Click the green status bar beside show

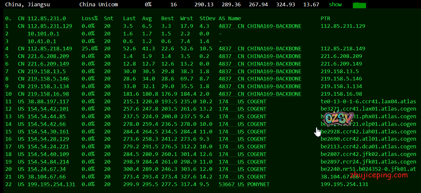[x=359, y=5]
